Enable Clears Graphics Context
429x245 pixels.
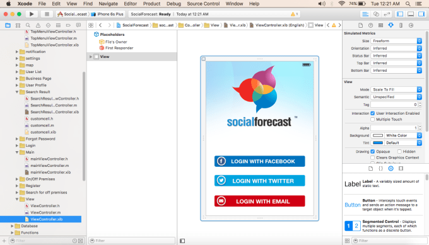[x=372, y=157]
